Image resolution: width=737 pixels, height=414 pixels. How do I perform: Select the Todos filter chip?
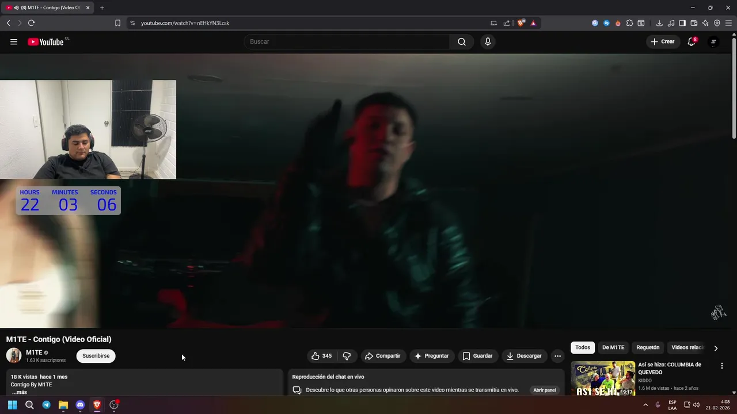583,347
